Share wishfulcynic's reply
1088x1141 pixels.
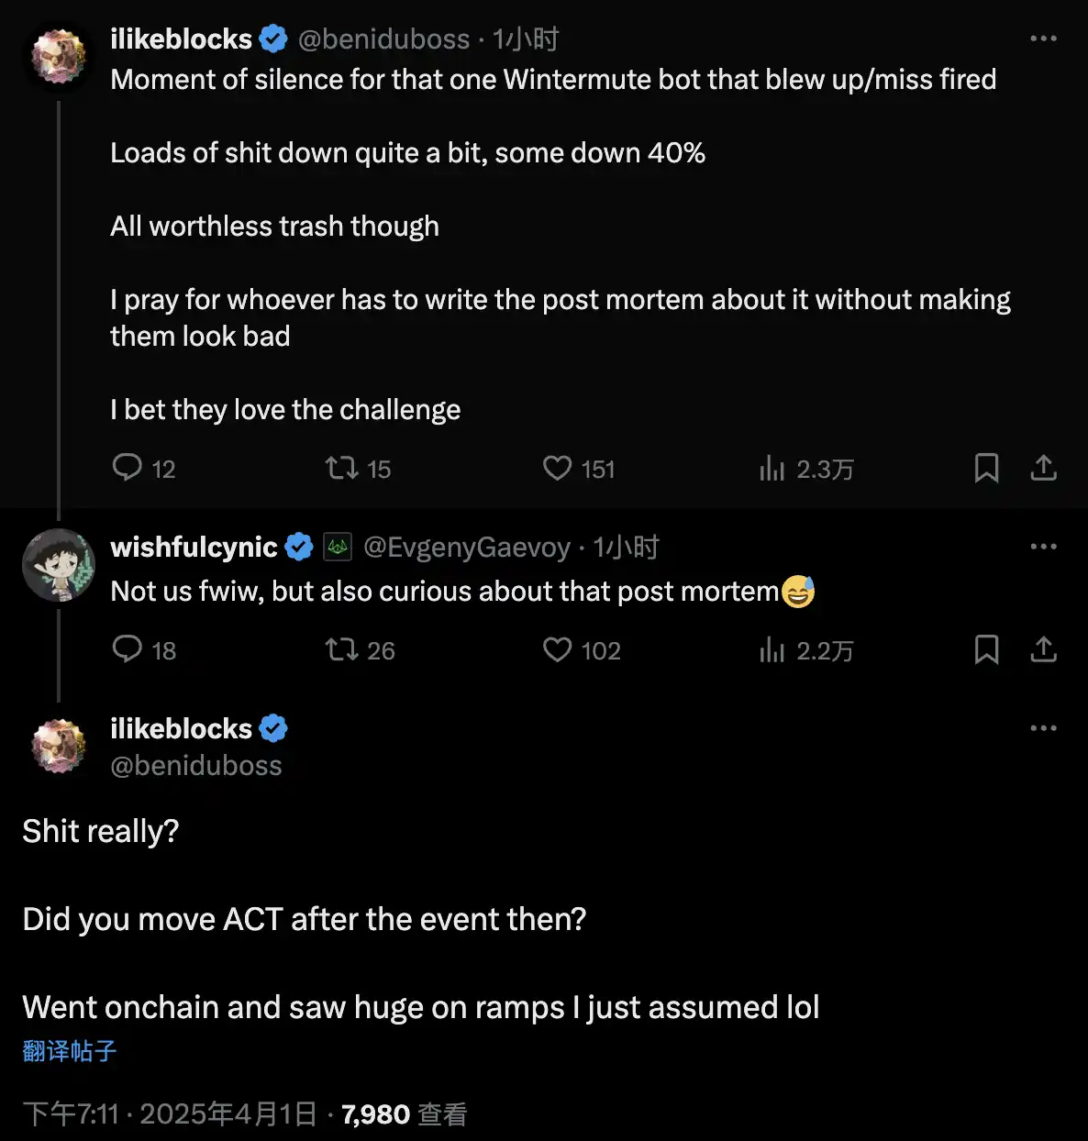[x=1043, y=649]
